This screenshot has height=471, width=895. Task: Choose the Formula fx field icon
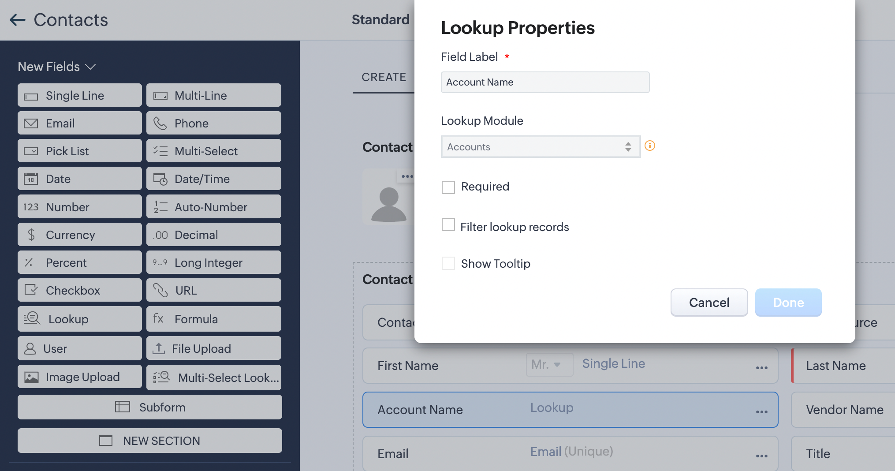(x=158, y=318)
